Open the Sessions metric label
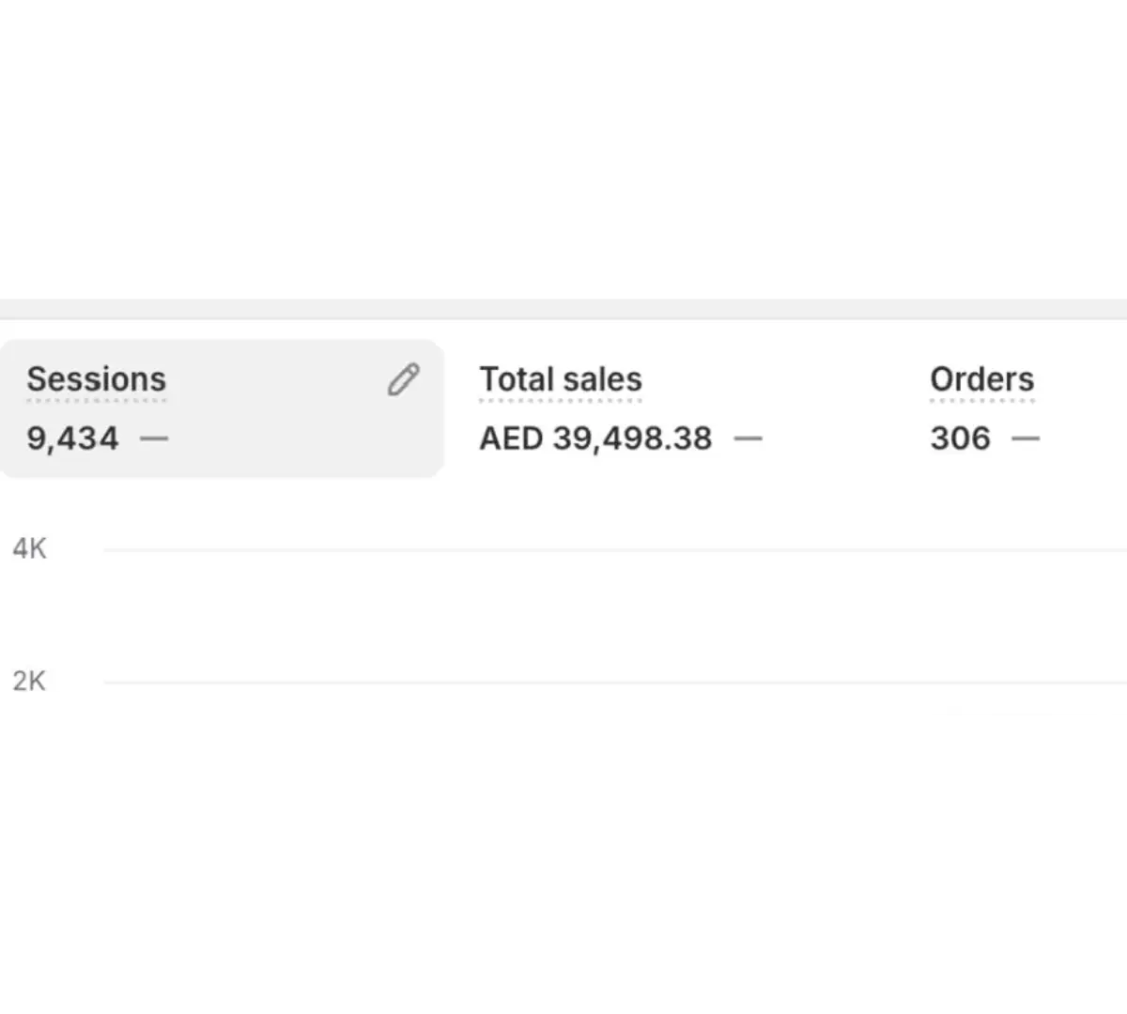The height and width of the screenshot is (1014, 1127). coord(96,379)
